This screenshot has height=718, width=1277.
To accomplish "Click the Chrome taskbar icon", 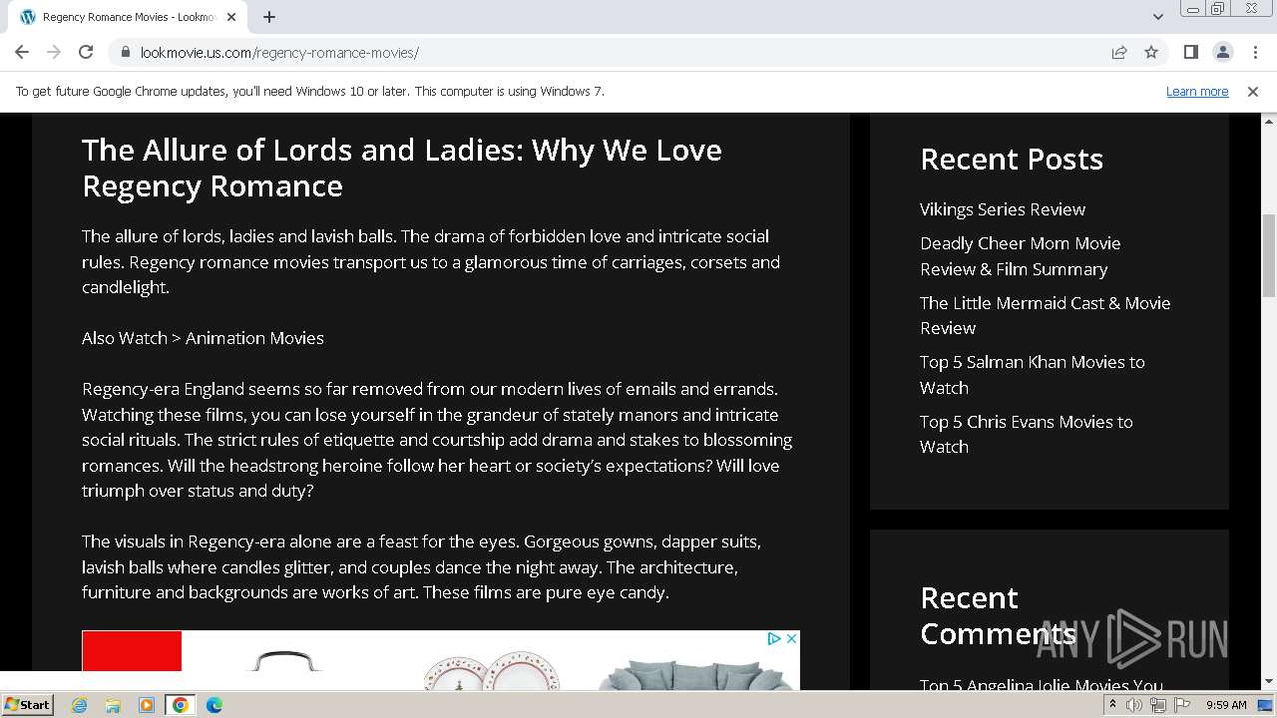I will tap(181, 705).
